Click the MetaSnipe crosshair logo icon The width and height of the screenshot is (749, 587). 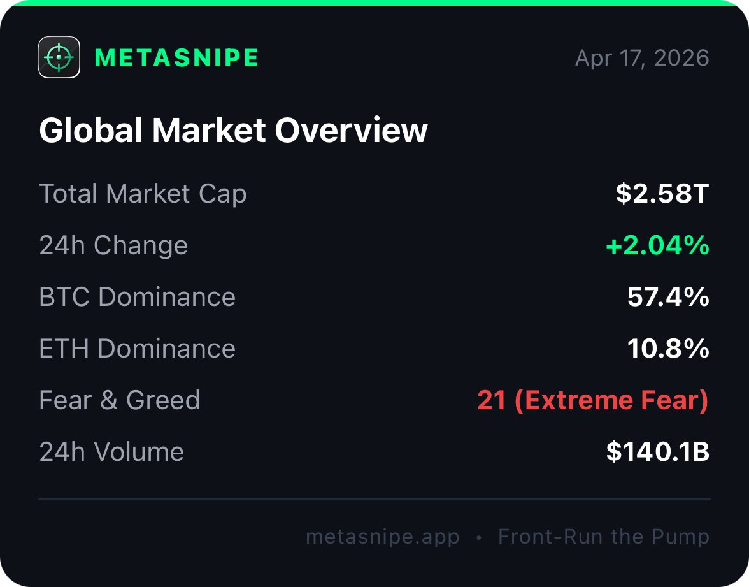pos(59,57)
